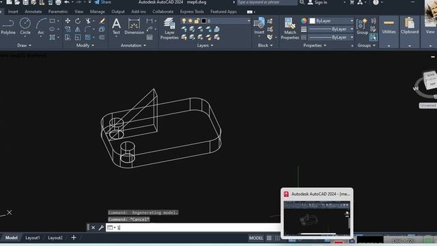Select the Arc drawing tool
This screenshot has height=246, width=437.
pyautogui.click(x=41, y=26)
